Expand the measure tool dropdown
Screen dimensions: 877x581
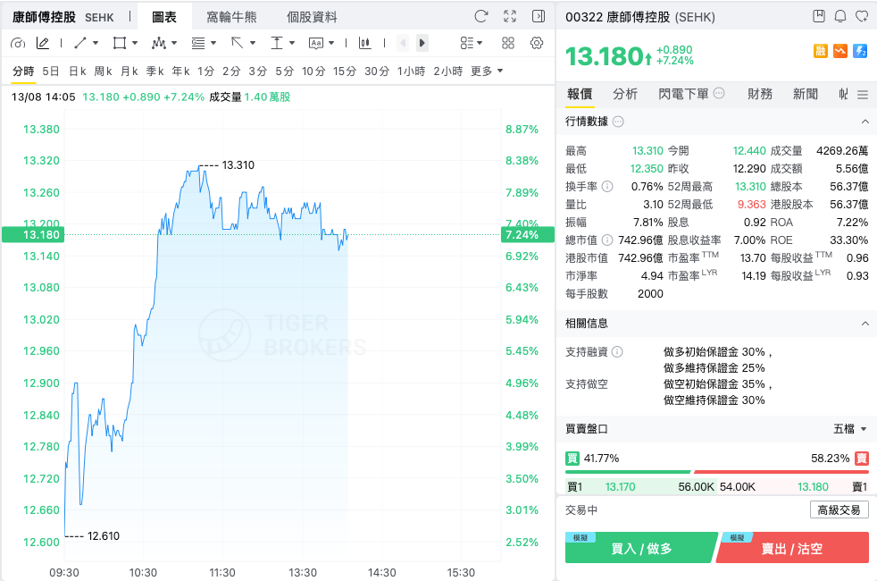292,43
